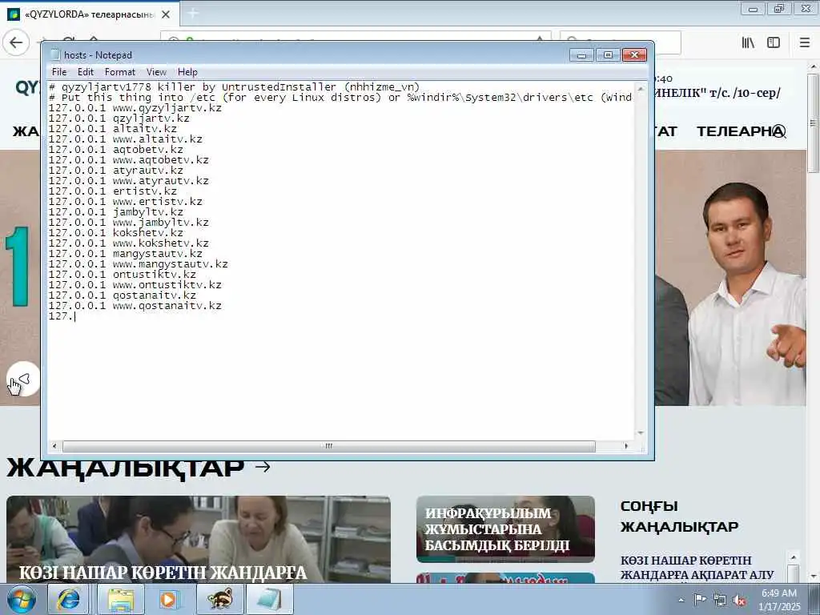Launch Internet Explorer from the taskbar
The width and height of the screenshot is (820, 615).
point(69,599)
